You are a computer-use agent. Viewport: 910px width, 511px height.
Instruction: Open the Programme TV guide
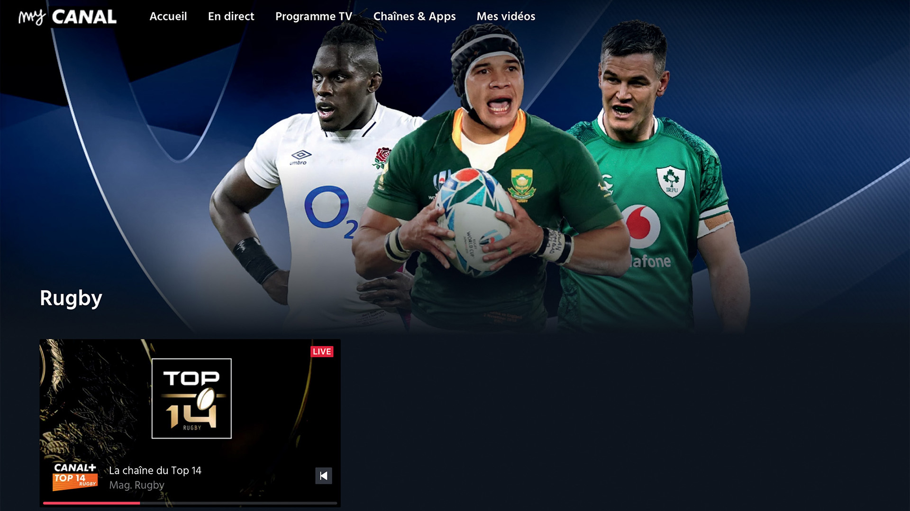click(314, 17)
